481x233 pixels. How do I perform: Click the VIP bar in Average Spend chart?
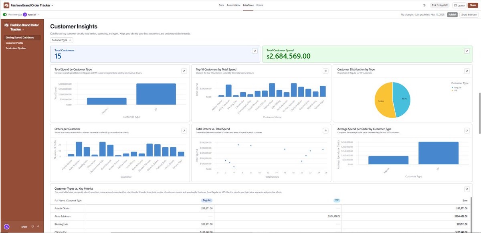[439, 153]
